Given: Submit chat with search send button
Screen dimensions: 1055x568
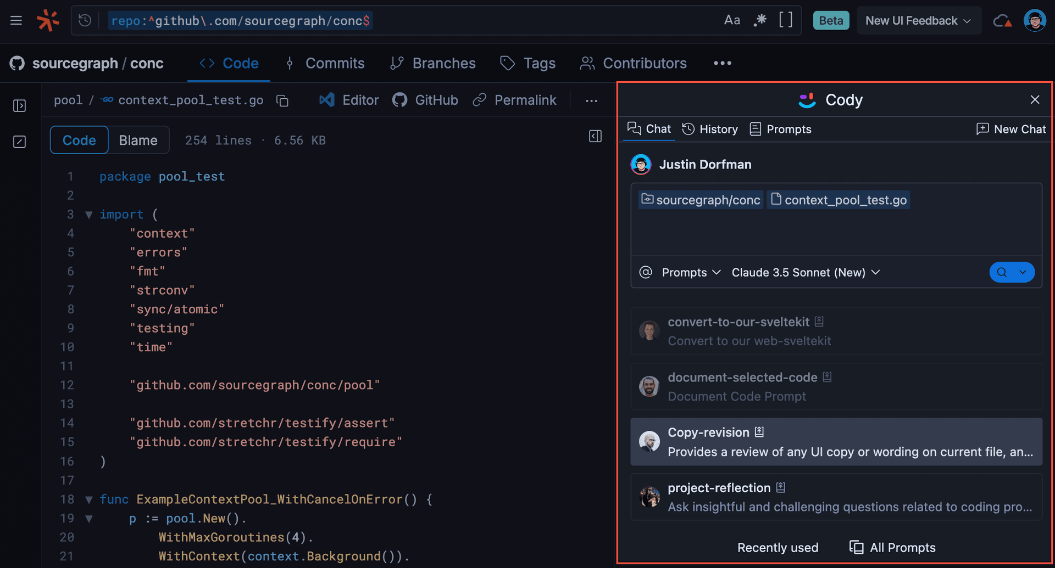Looking at the screenshot, I should pyautogui.click(x=1002, y=272).
